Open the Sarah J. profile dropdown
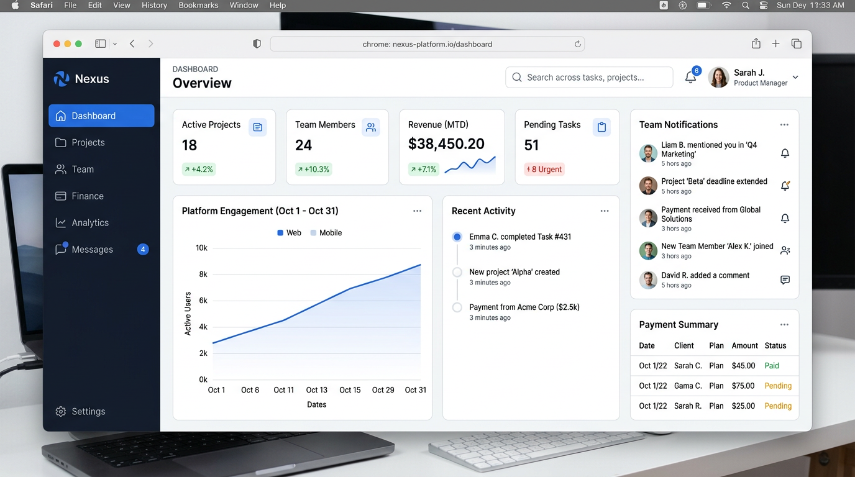 point(795,78)
